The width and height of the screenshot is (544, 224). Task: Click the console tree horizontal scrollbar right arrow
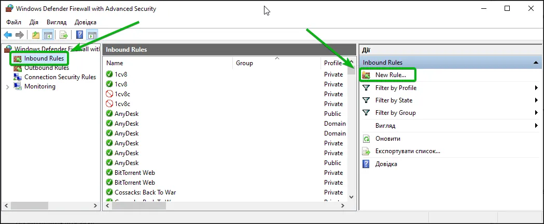point(96,206)
